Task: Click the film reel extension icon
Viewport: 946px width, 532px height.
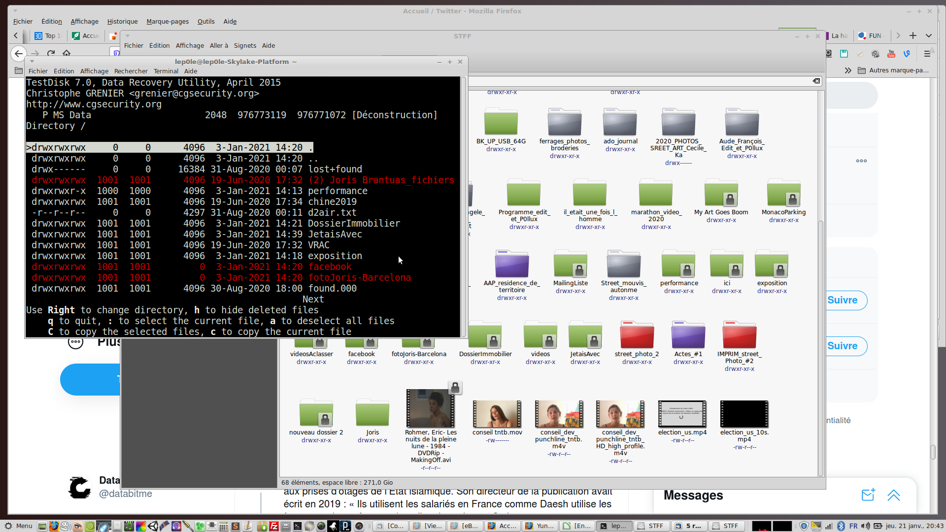Action: click(875, 54)
